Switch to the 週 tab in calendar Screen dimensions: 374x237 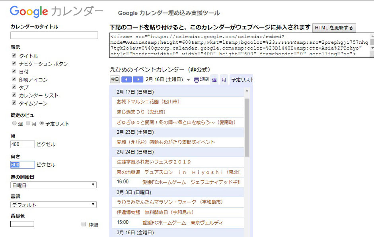click(214, 80)
